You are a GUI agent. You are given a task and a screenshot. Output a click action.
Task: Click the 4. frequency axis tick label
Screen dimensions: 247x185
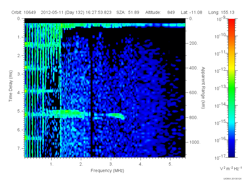[x=141, y=164]
